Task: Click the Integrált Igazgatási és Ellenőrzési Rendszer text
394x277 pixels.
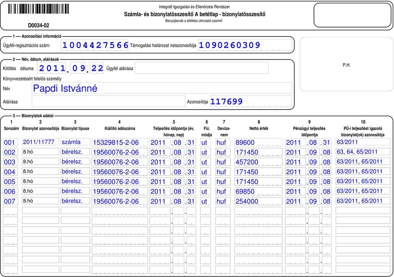Action: (x=194, y=7)
